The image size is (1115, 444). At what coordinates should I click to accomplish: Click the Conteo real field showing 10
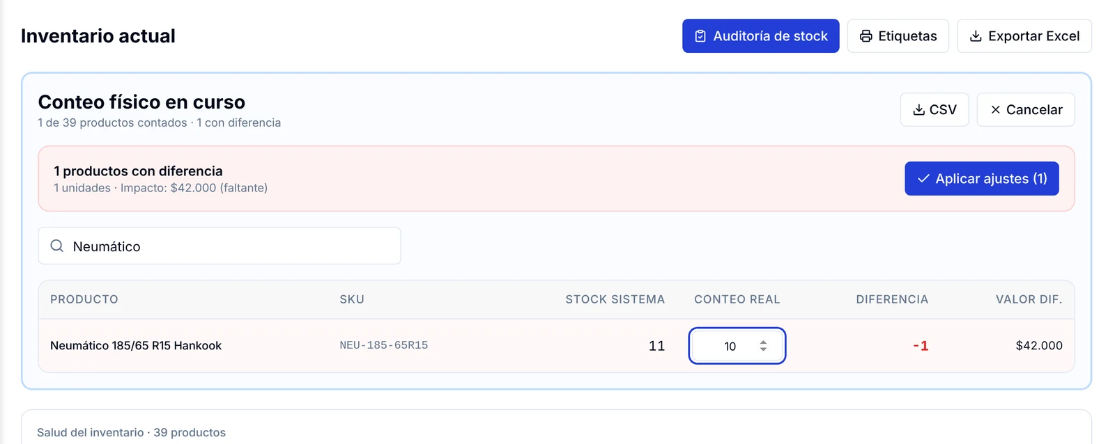(737, 346)
